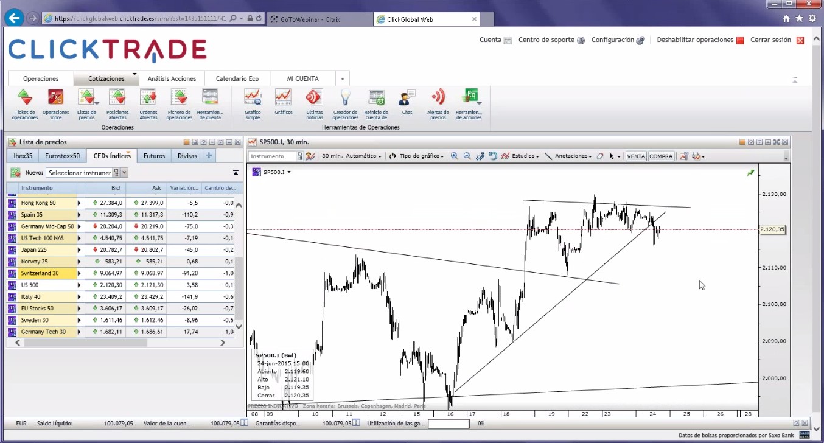This screenshot has width=824, height=443.
Task: Switch to the Análisis Acciones tab
Action: [172, 78]
